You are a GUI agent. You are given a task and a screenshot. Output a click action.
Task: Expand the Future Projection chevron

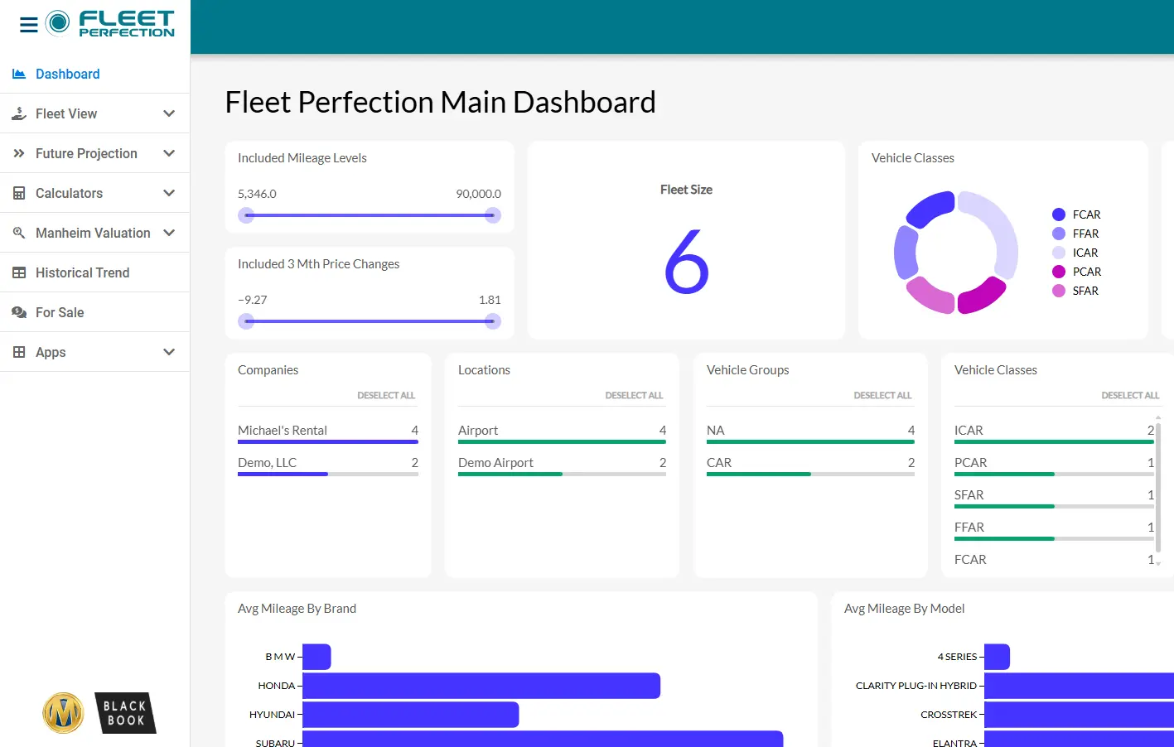(x=169, y=153)
